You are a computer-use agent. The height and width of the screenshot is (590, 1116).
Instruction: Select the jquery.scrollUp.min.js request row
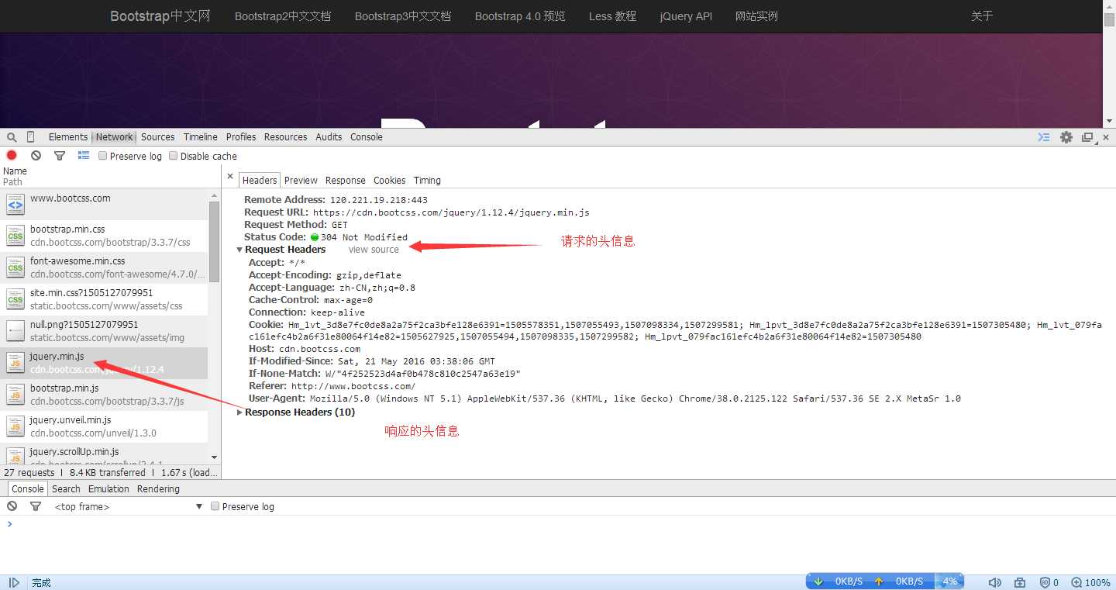point(104,455)
